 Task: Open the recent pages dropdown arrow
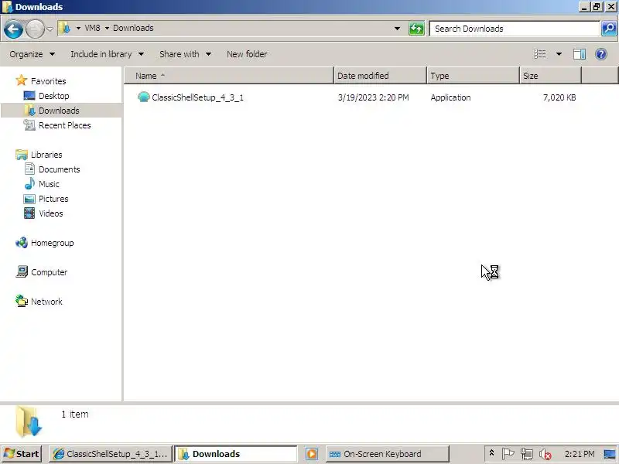click(50, 29)
